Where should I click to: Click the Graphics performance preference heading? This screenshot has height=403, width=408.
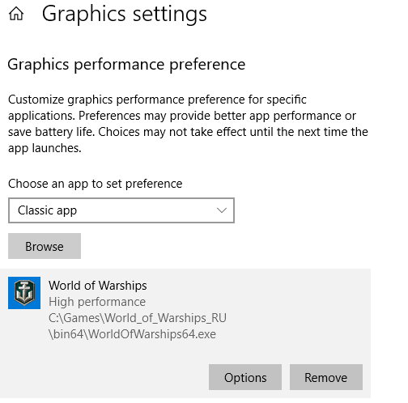[126, 65]
